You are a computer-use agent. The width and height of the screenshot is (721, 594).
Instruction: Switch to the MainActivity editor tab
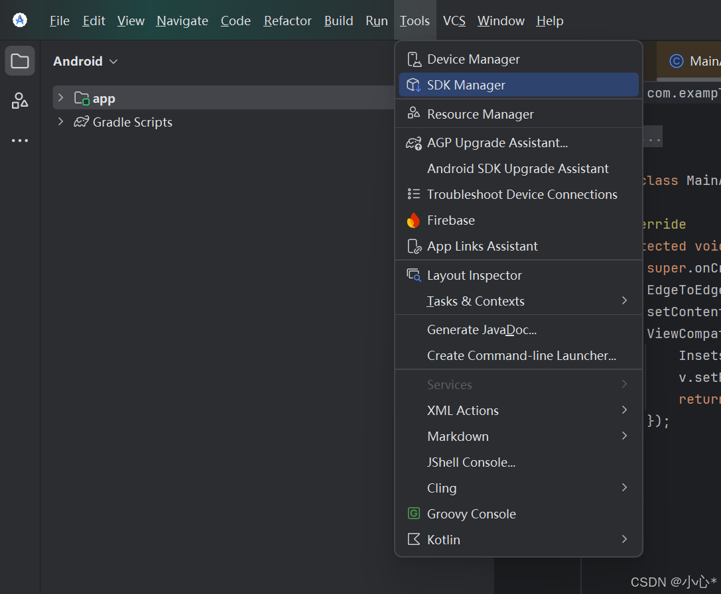(x=688, y=61)
